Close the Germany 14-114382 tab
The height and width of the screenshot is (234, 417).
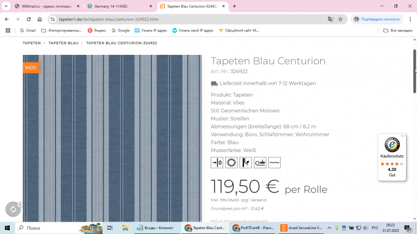[x=151, y=6]
